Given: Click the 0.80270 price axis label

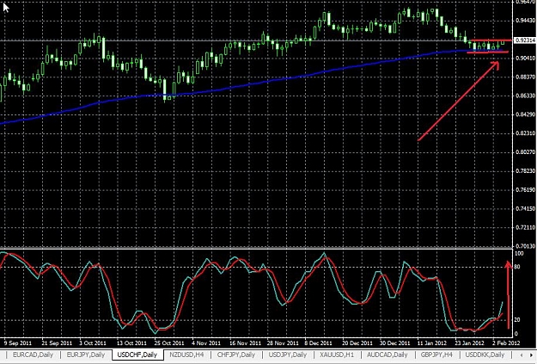Looking at the screenshot, I should (526, 152).
